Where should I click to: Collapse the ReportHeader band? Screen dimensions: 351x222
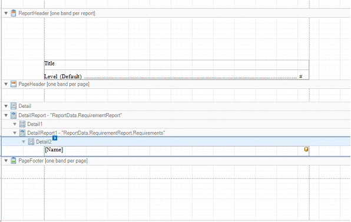click(6, 13)
